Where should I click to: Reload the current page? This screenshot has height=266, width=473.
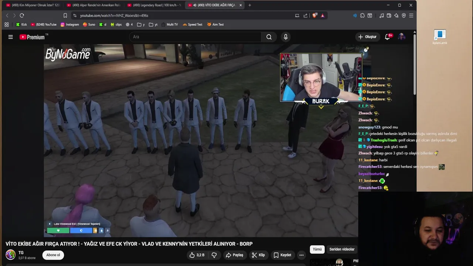click(x=22, y=16)
